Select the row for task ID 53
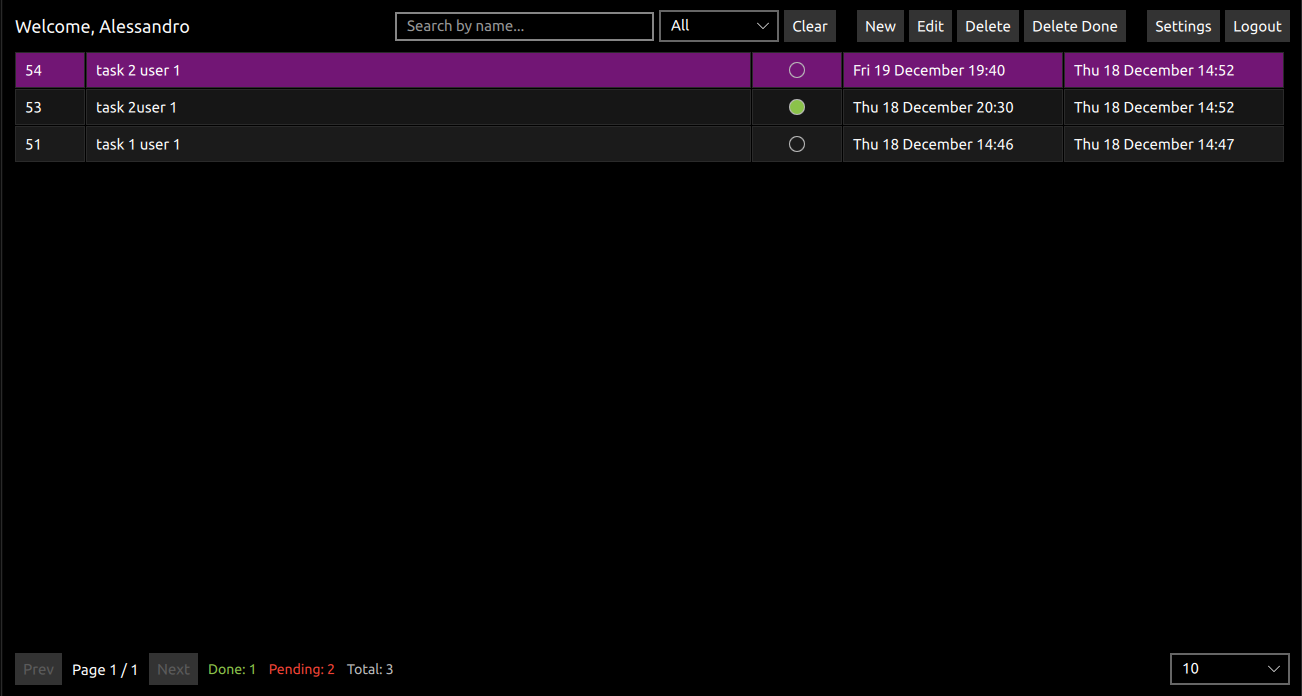This screenshot has height=696, width=1302. [400, 107]
